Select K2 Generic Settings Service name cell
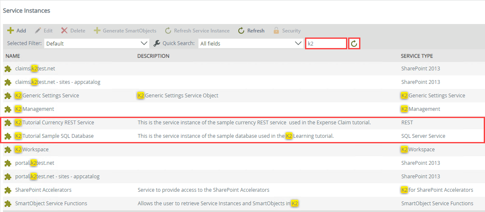Screen dimensions: 485x212 tap(47, 96)
